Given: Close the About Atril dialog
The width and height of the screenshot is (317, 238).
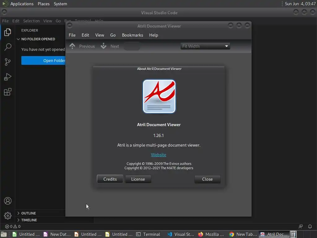Looking at the screenshot, I should point(207,179).
